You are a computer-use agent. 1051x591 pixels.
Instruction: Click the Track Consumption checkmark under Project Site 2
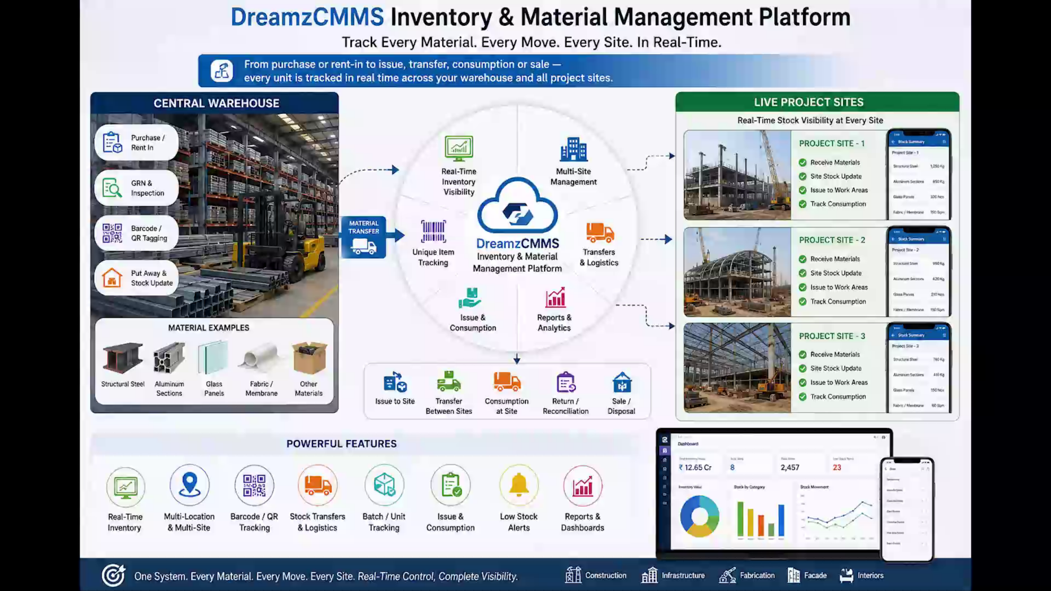[x=803, y=302]
